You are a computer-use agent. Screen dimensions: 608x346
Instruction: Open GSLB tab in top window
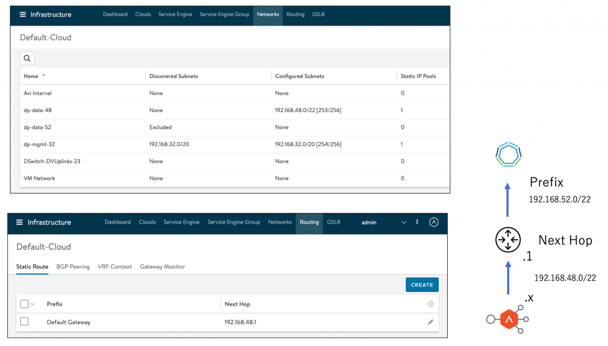point(318,14)
